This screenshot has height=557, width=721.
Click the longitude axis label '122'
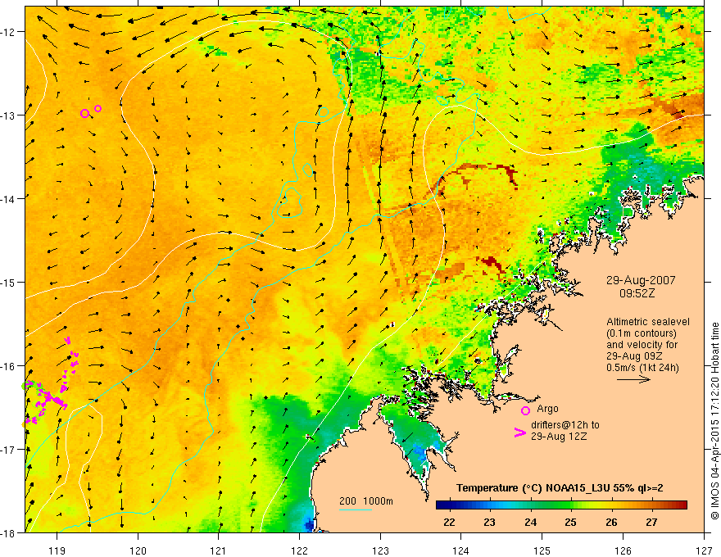[299, 550]
